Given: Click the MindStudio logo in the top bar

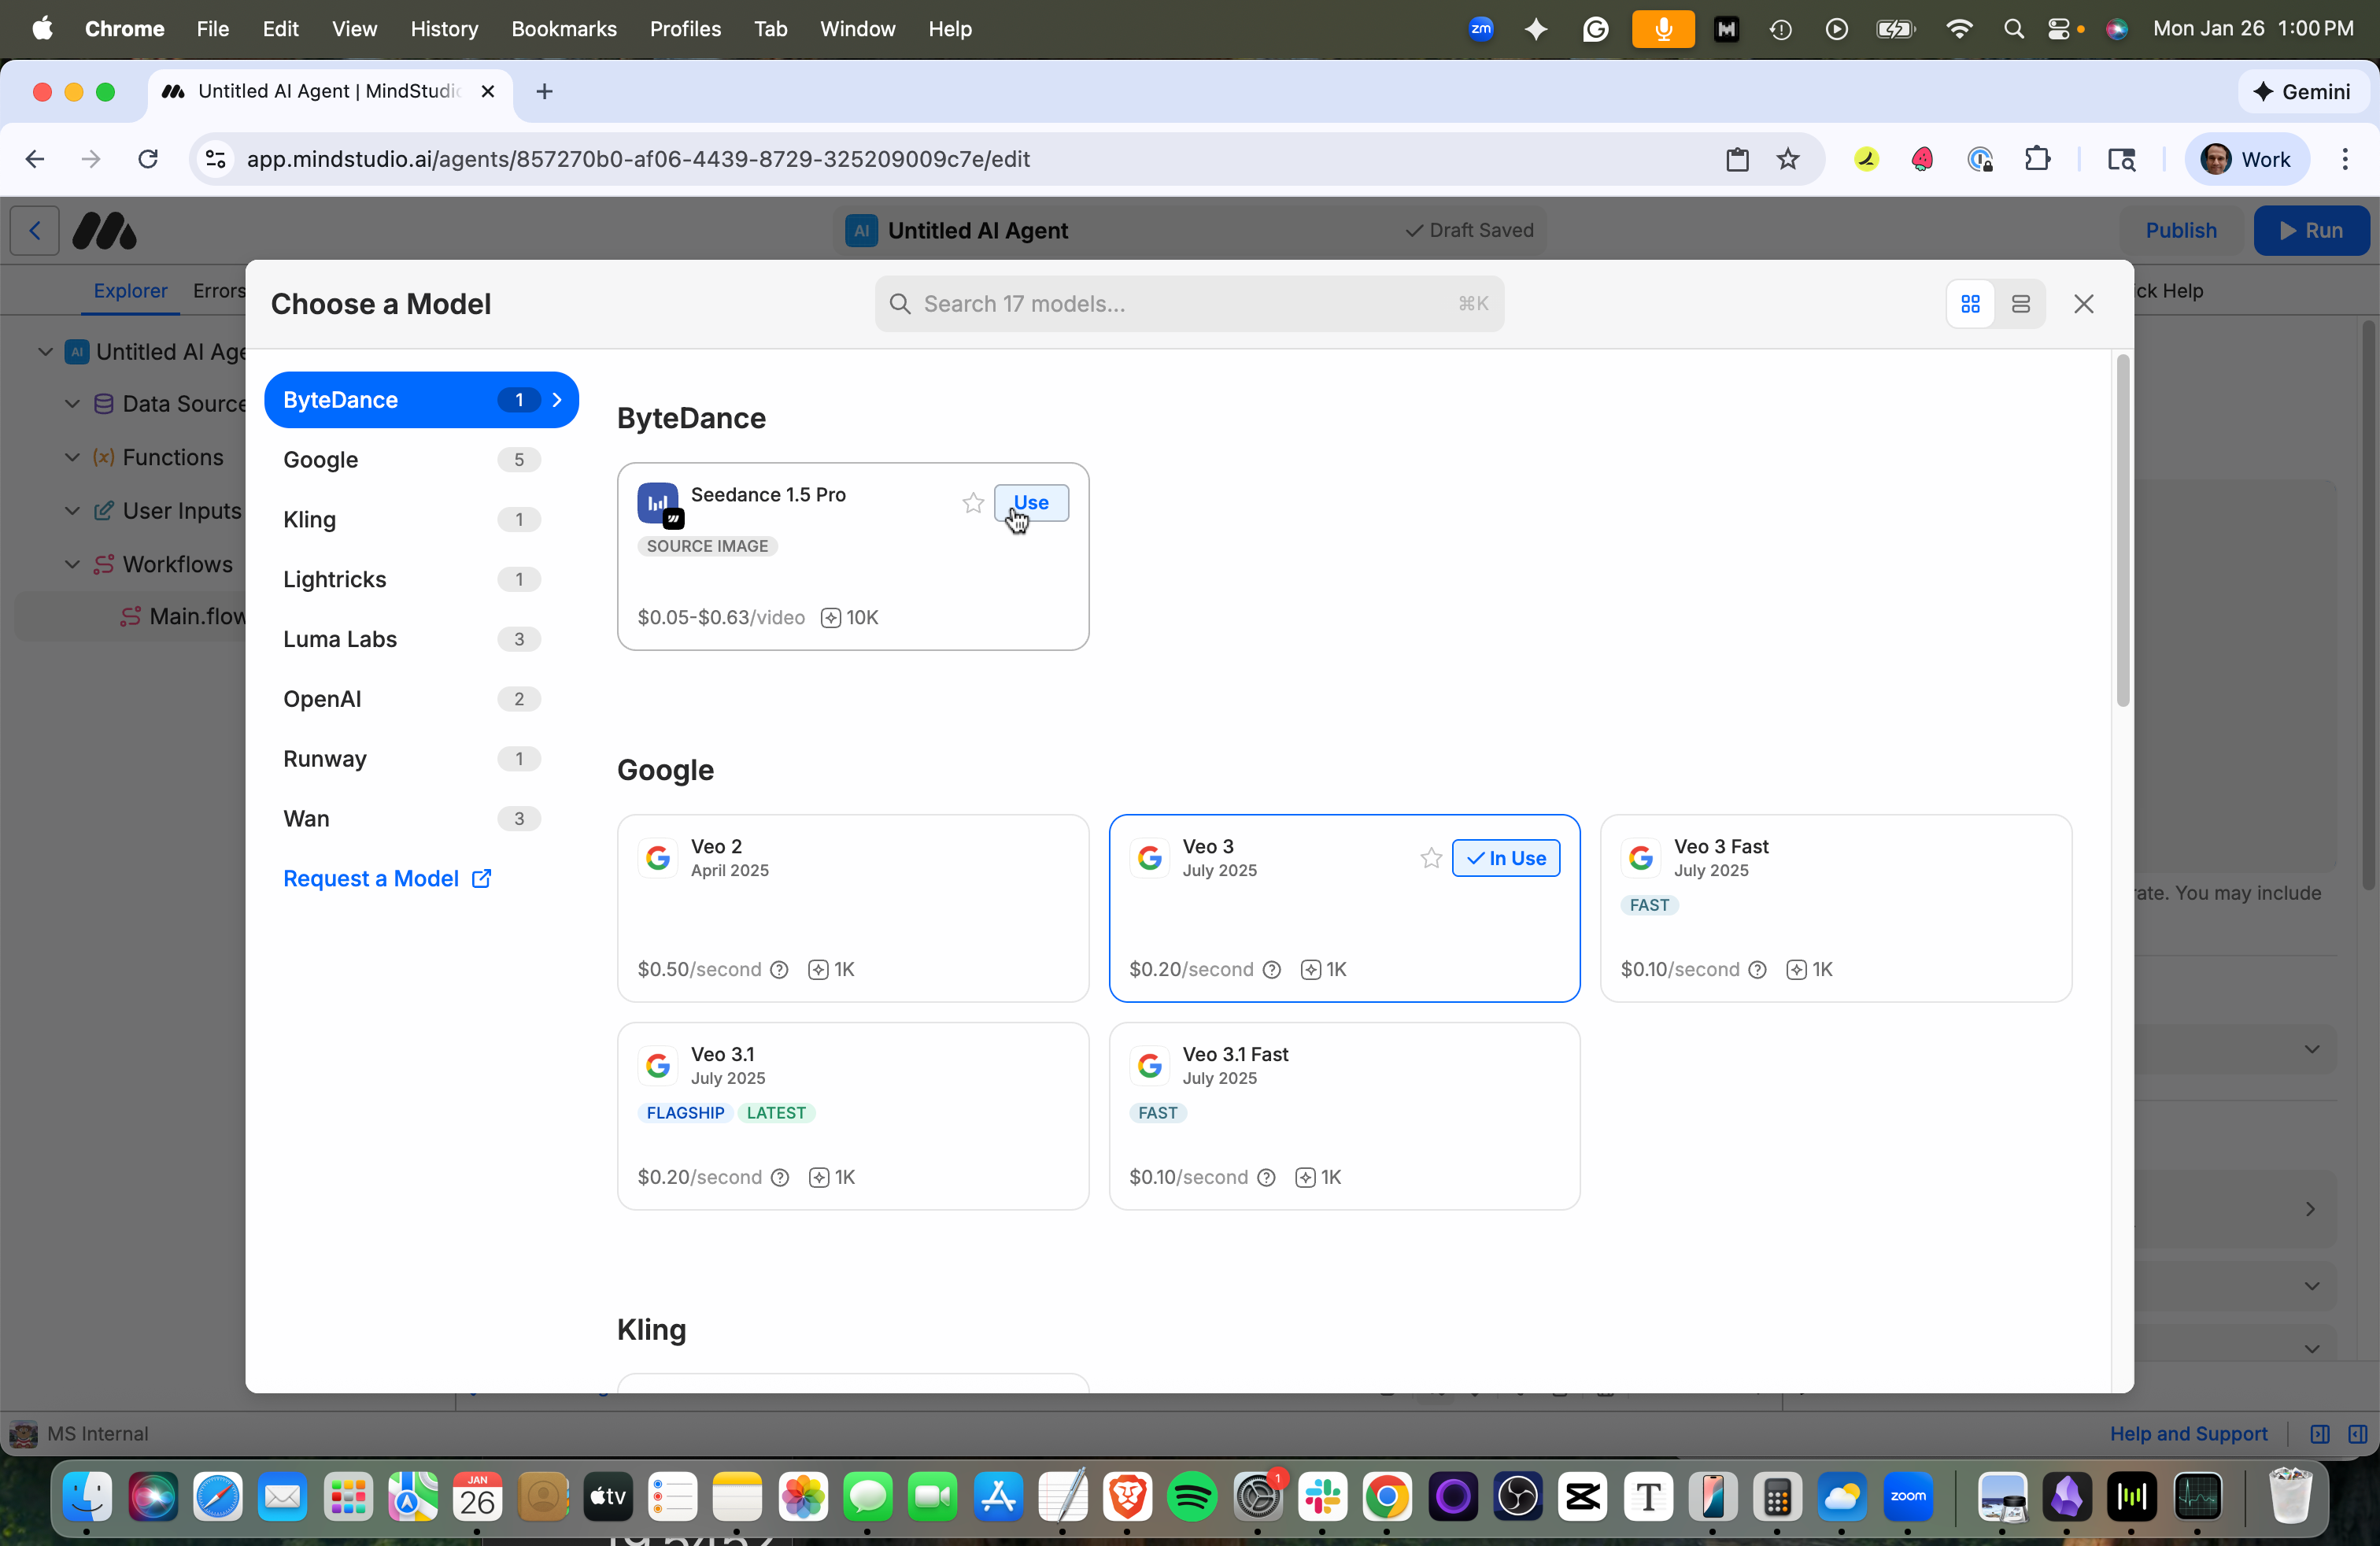Looking at the screenshot, I should pos(104,230).
